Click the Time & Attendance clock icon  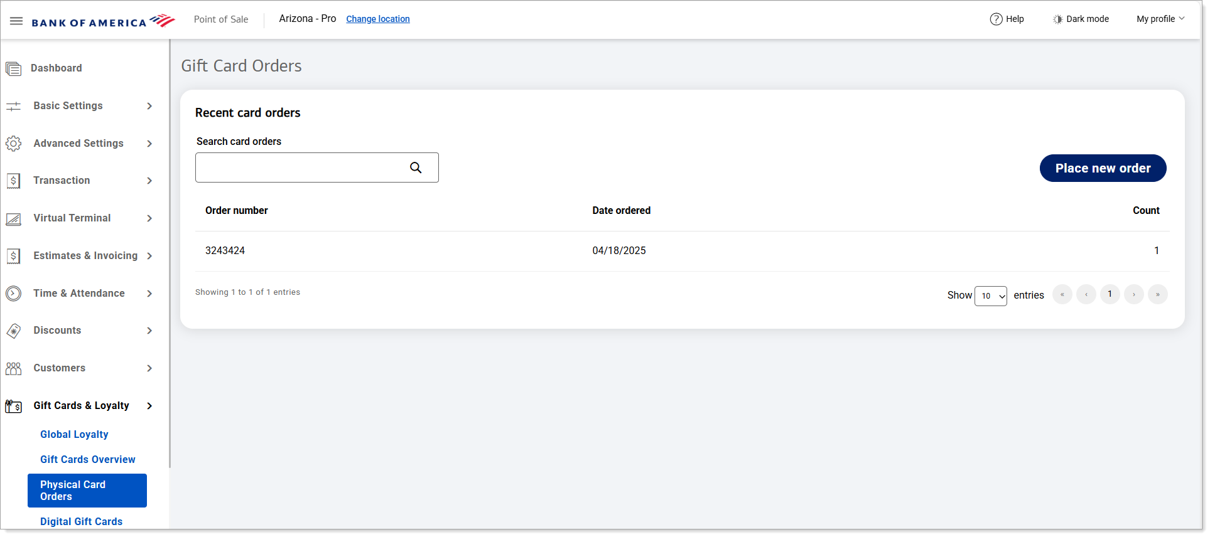[x=13, y=293]
